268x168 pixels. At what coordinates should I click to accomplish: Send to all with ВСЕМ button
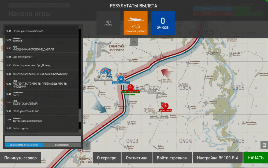pyautogui.click(x=62, y=145)
